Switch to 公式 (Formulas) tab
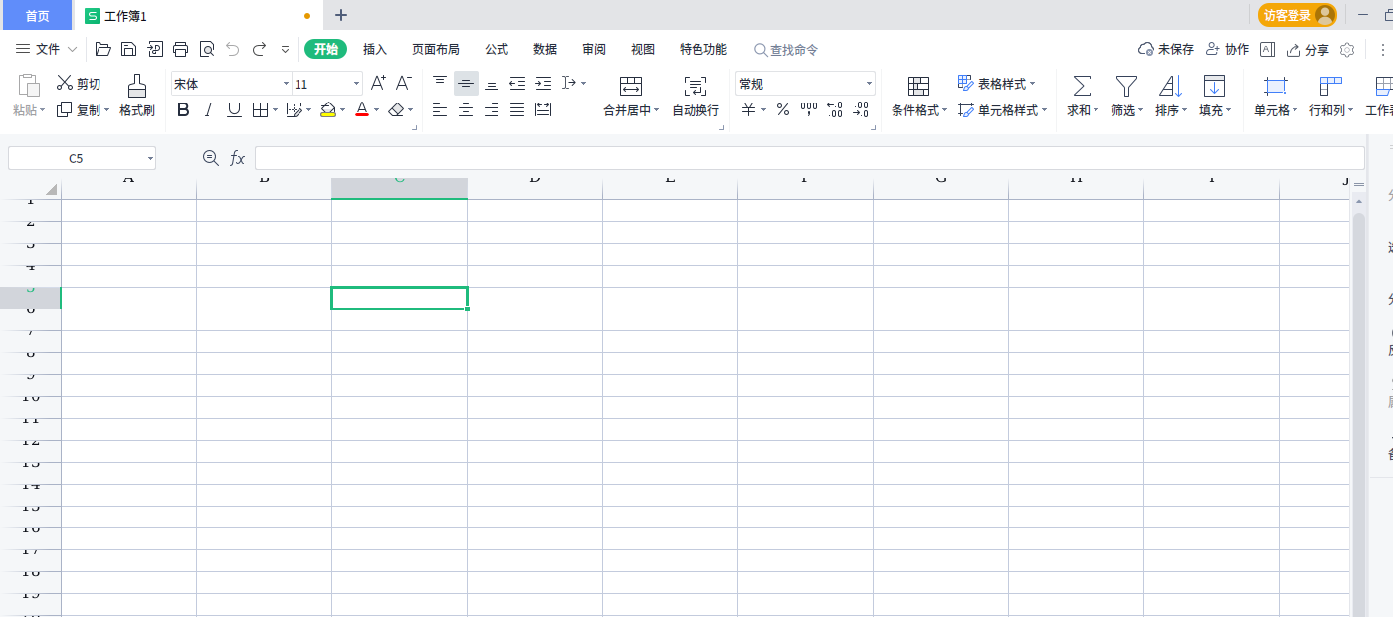Screen dimensions: 1393x617 [x=497, y=49]
